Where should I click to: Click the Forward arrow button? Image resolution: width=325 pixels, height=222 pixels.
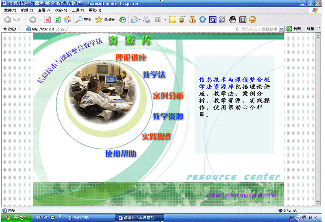[x=33, y=19]
